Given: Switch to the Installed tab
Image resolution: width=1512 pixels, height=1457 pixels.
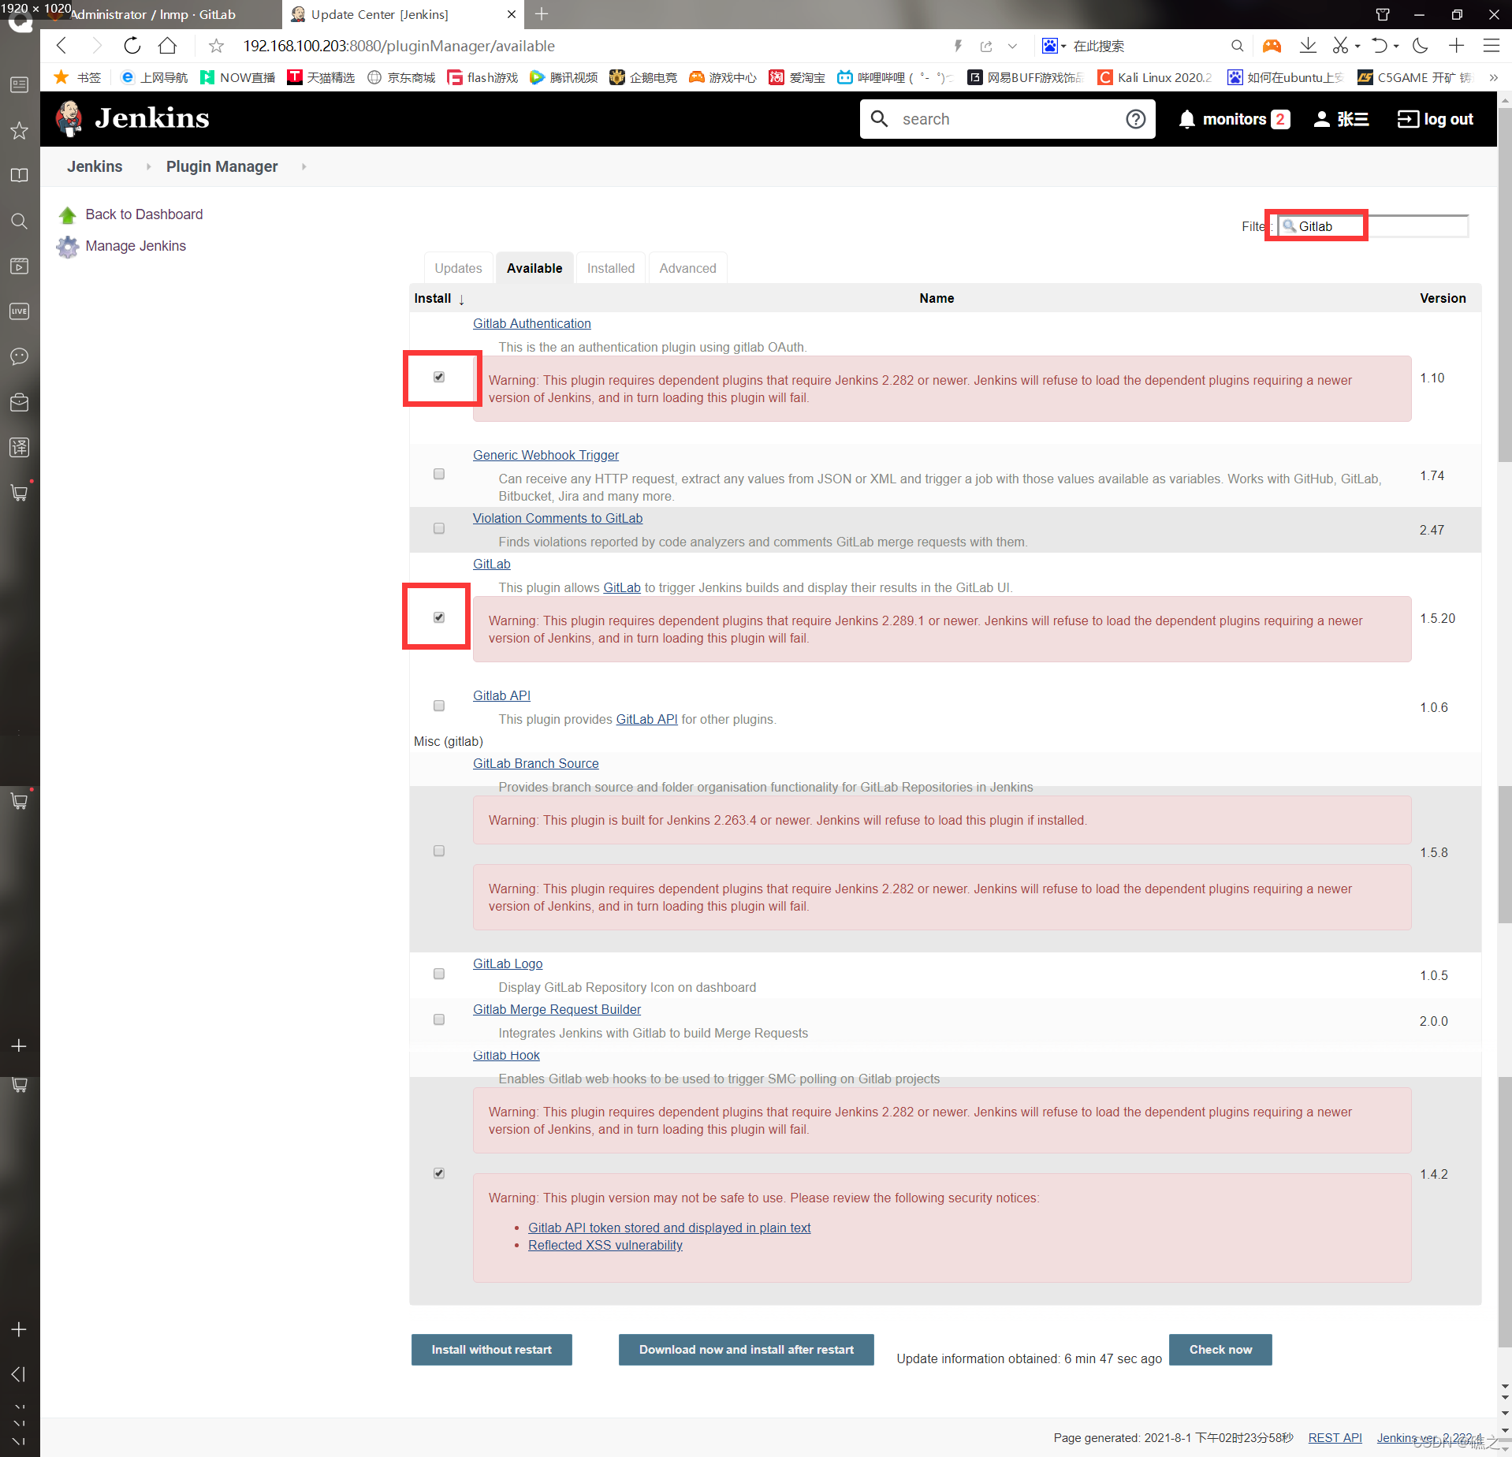Looking at the screenshot, I should click(611, 268).
